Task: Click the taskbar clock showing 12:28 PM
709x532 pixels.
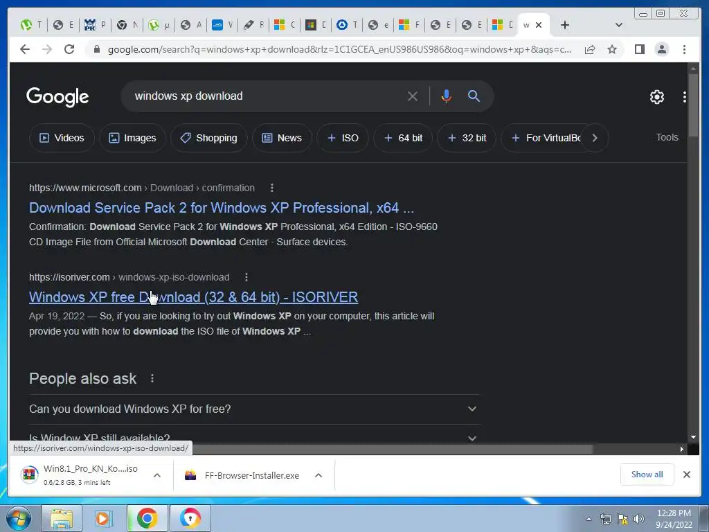Action: point(674,519)
